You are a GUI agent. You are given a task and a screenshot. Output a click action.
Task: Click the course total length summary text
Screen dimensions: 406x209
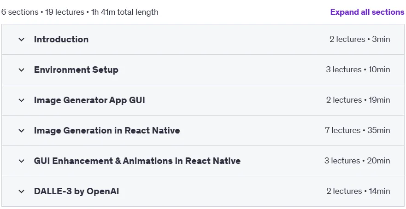(80, 12)
